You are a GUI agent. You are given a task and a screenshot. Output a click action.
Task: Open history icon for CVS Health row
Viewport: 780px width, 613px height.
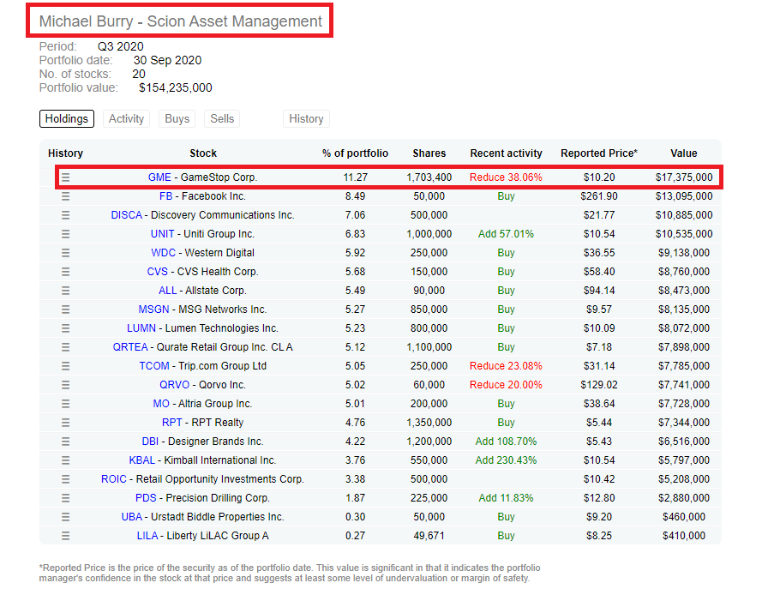pos(66,272)
